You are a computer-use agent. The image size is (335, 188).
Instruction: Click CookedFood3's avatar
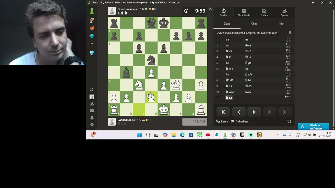(x=112, y=122)
